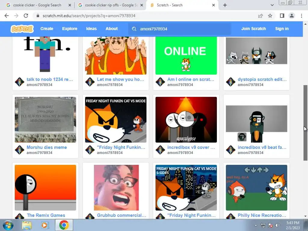308x231 pixels.
Task: Open 'Philly Nice Recreatio…' project title
Action: tap(262, 215)
